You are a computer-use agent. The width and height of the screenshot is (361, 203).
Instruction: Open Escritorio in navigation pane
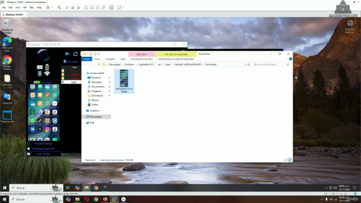coord(96,78)
